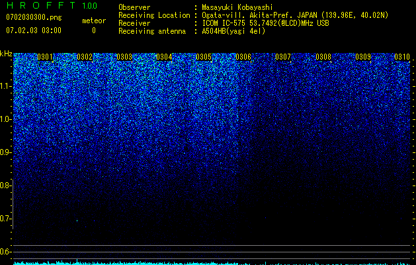416x265 pixels.
Task: Select the file name 0702030300.png
Action: tap(34, 18)
